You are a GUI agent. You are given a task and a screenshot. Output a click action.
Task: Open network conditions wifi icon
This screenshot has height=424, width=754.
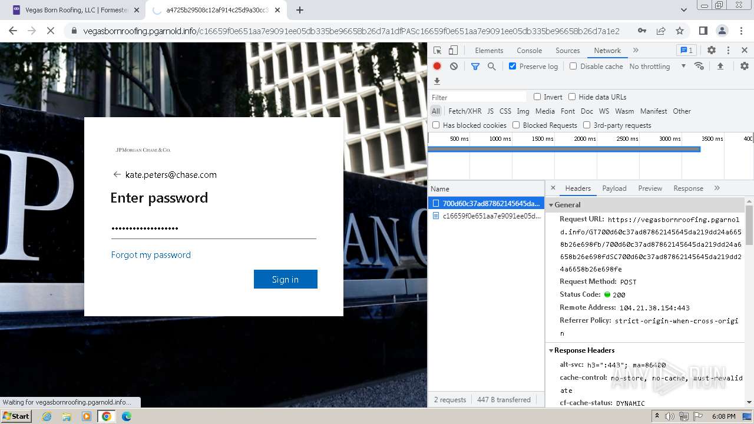(699, 67)
